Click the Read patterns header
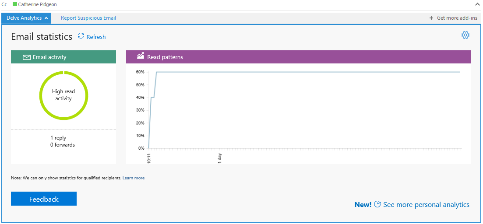 coord(298,57)
